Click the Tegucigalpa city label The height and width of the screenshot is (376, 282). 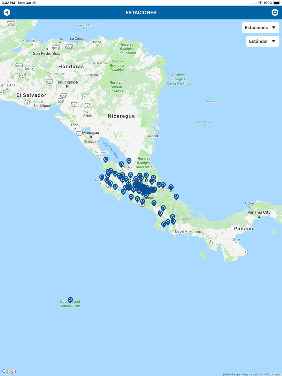click(x=67, y=82)
